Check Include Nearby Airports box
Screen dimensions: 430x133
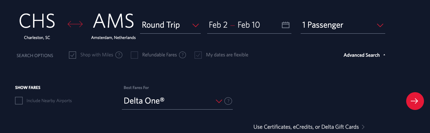19,101
